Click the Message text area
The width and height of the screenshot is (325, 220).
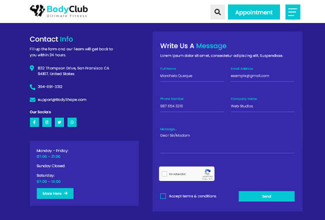(227, 142)
